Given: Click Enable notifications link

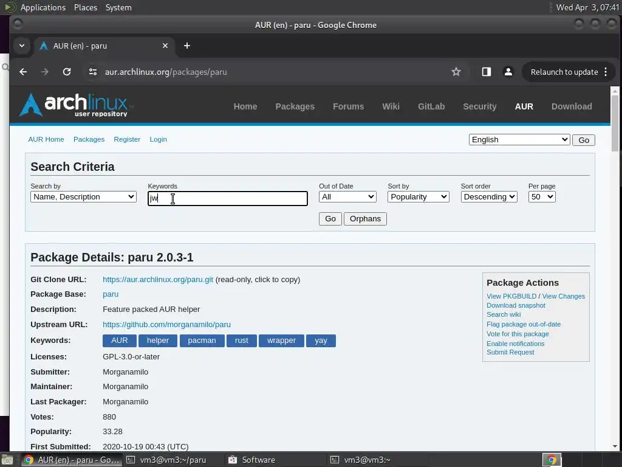Looking at the screenshot, I should tap(515, 344).
